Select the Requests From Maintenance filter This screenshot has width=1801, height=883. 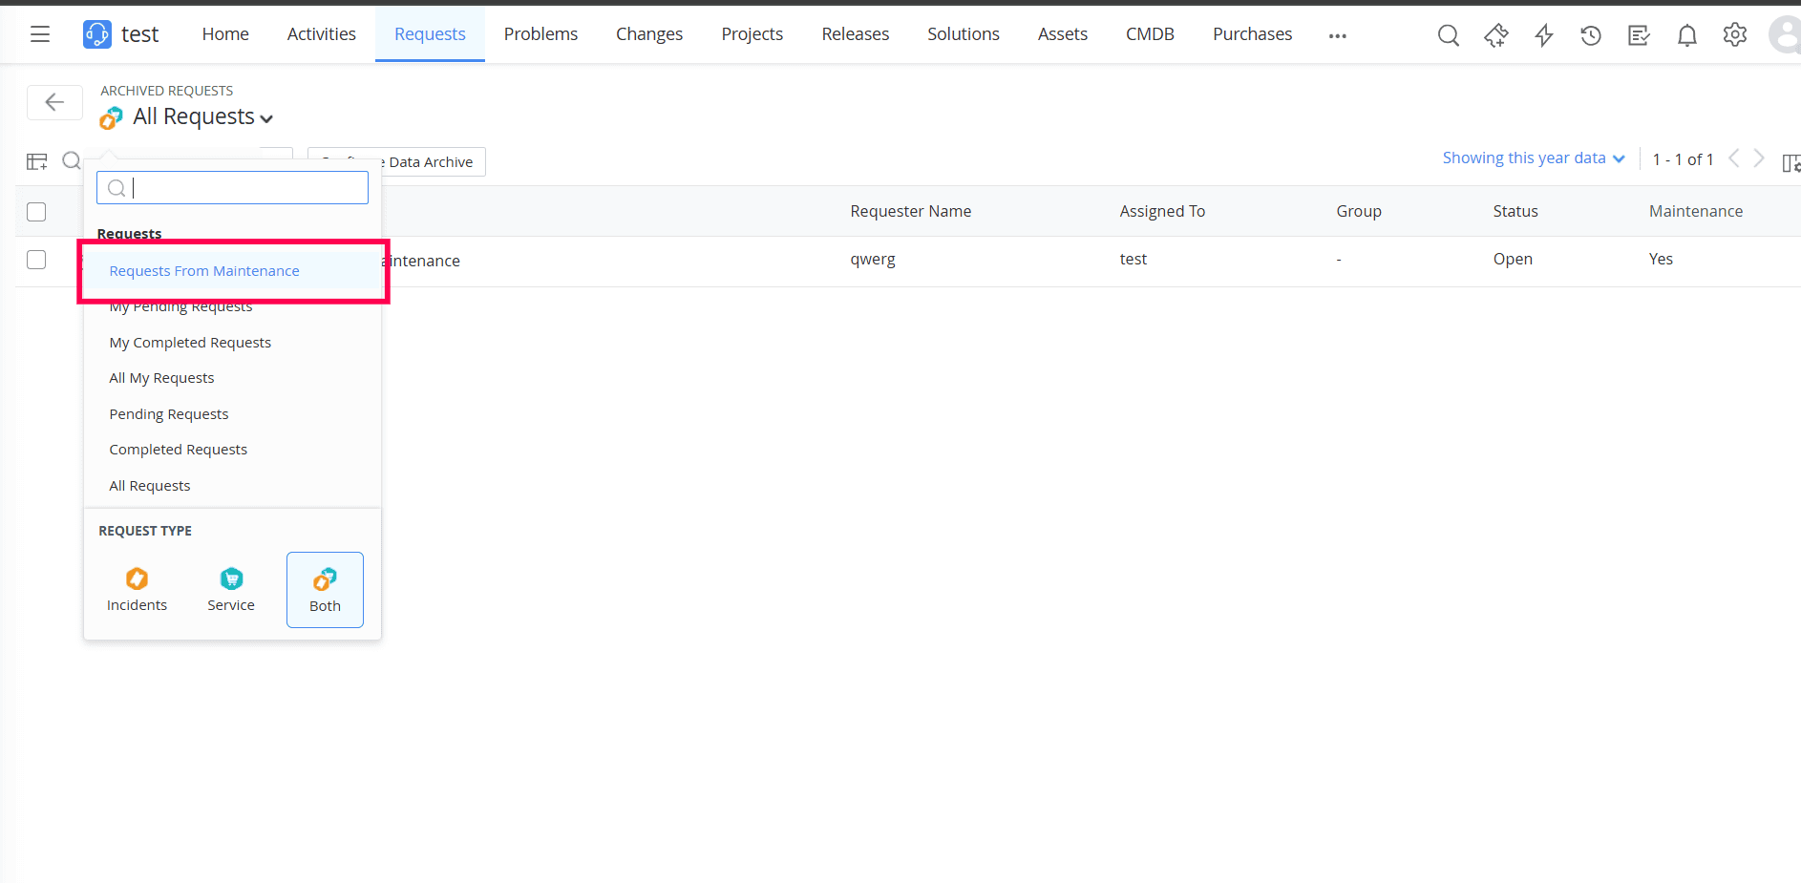pyautogui.click(x=204, y=270)
